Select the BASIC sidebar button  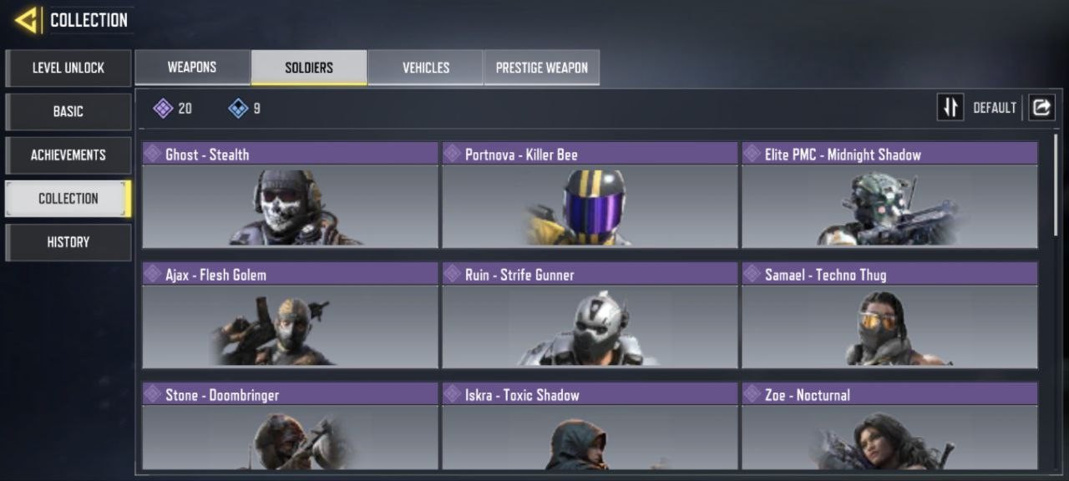68,111
